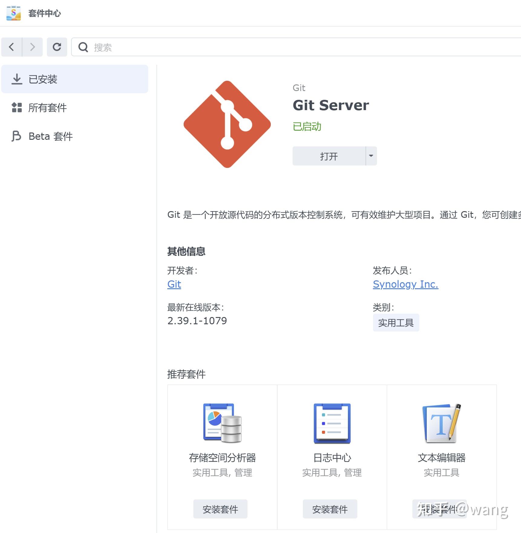Click the back navigation arrow
This screenshot has height=533, width=521.
11,47
